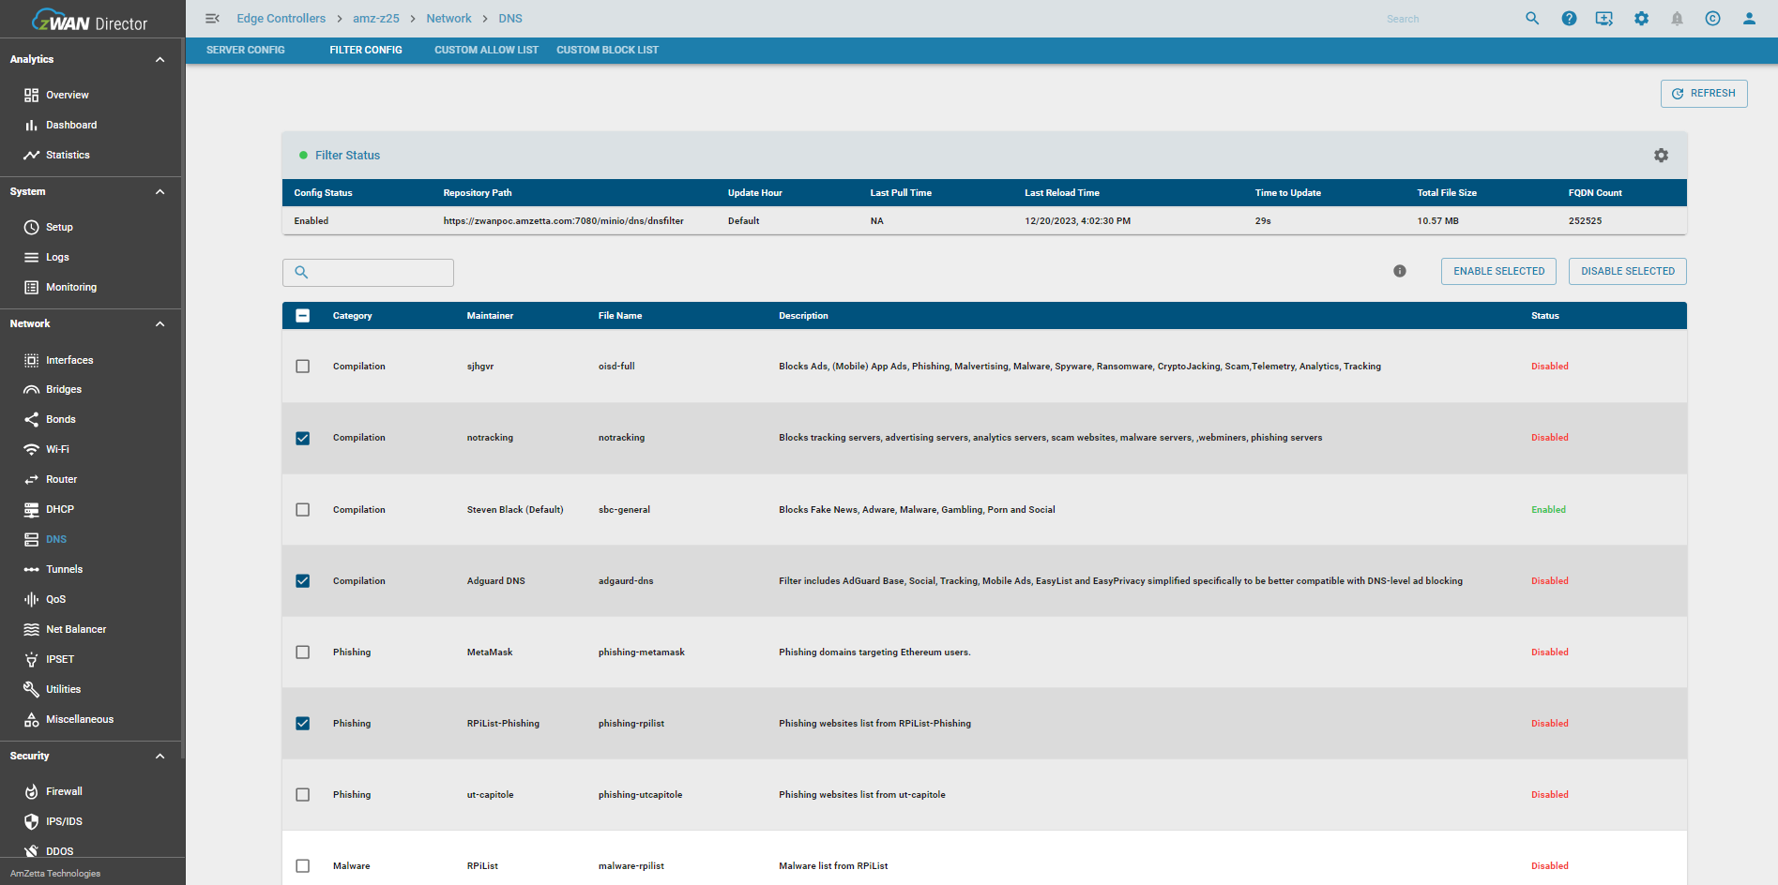Viewport: 1778px width, 885px height.
Task: Open the Network breadcrumb link
Action: (448, 19)
